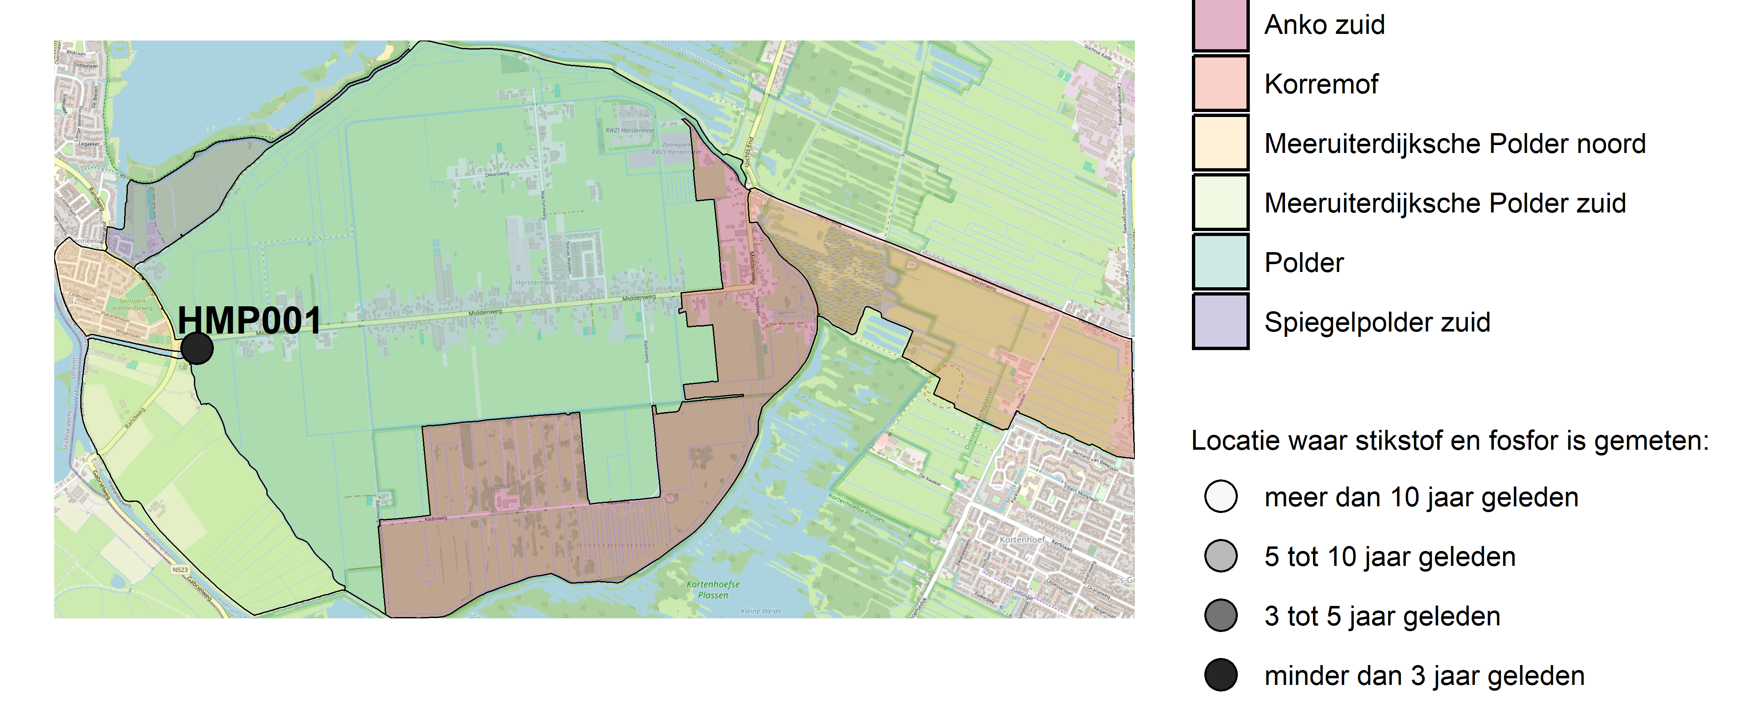Click the '5 tot 10 jaar geleden' circle

(1220, 556)
